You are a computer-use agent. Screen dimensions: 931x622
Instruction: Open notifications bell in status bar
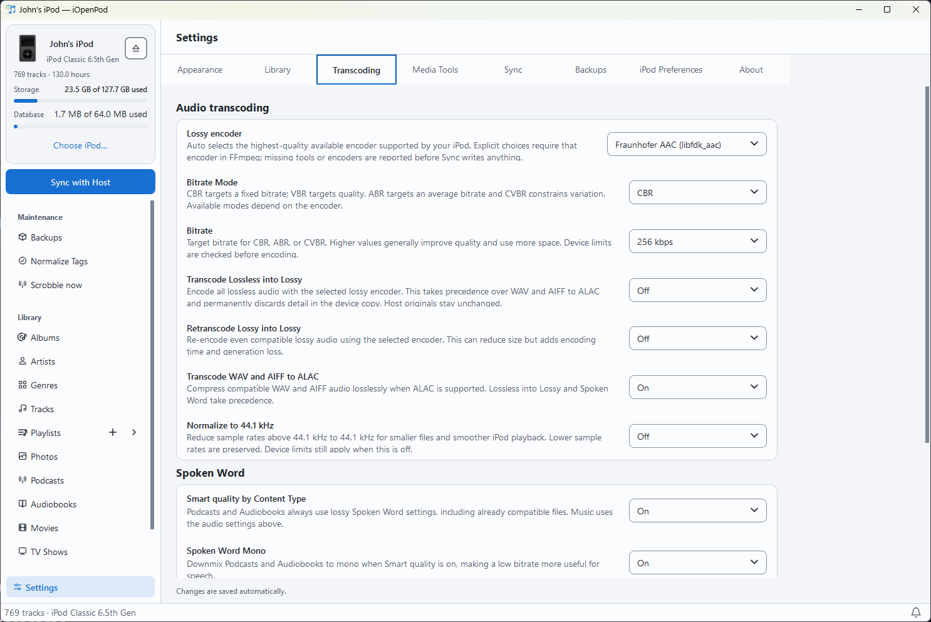pos(916,613)
